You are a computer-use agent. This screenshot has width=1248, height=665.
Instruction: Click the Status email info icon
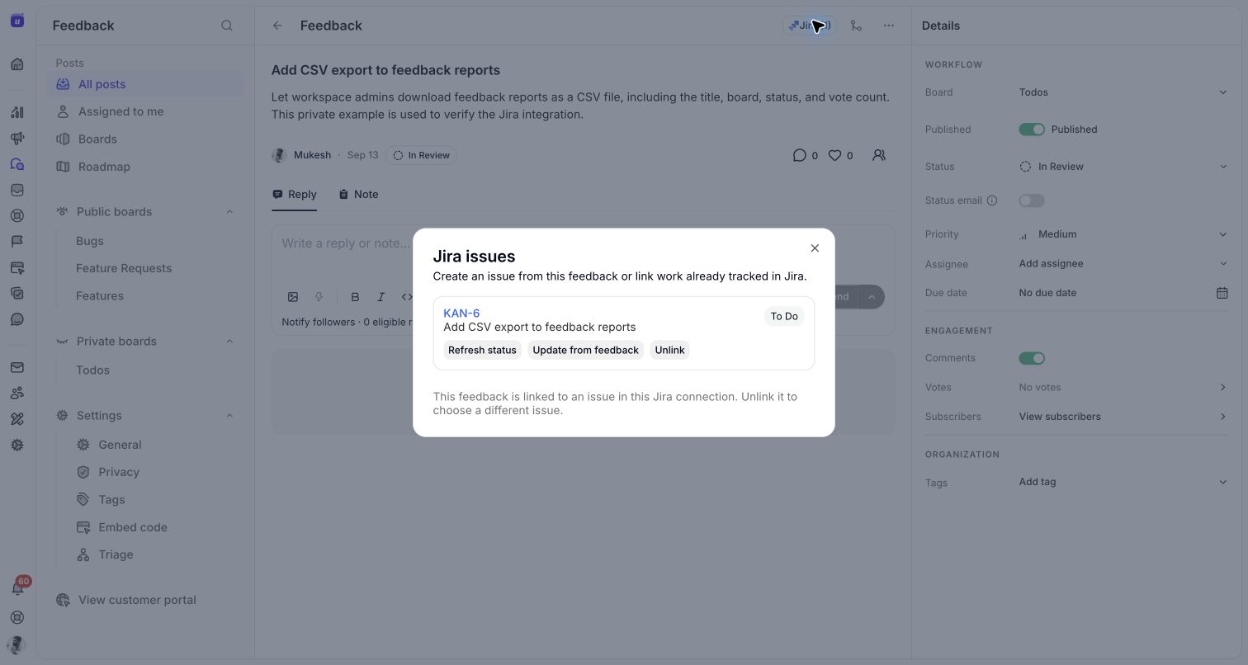[992, 200]
